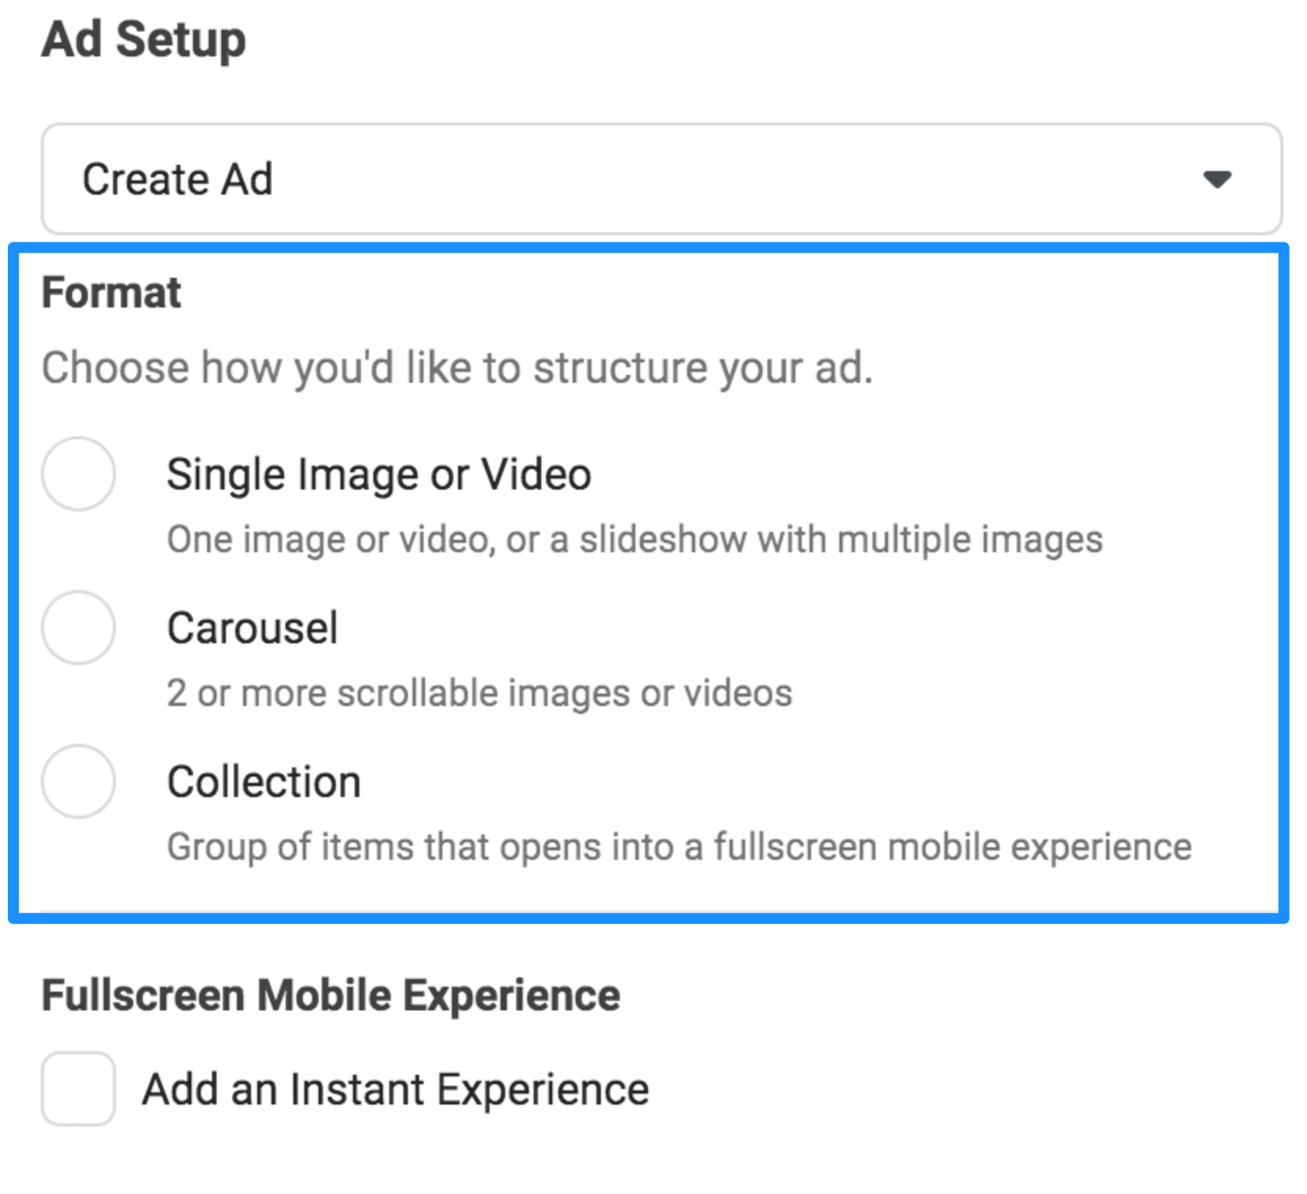Image resolution: width=1307 pixels, height=1194 pixels.
Task: Select the Single Image or Video format
Action: 78,474
